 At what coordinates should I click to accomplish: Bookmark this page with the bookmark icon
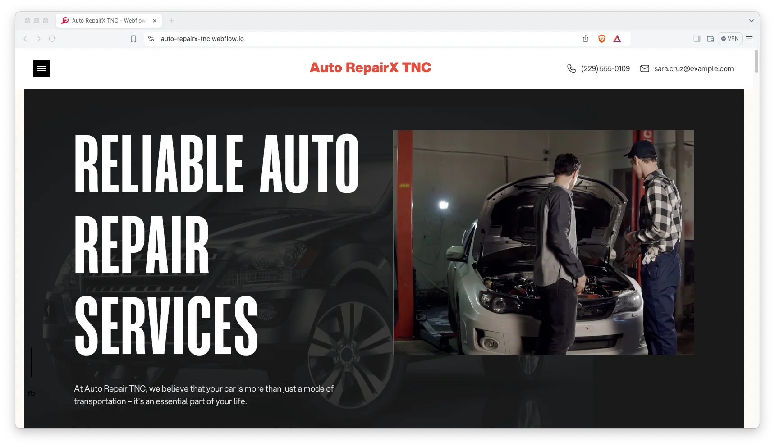133,39
